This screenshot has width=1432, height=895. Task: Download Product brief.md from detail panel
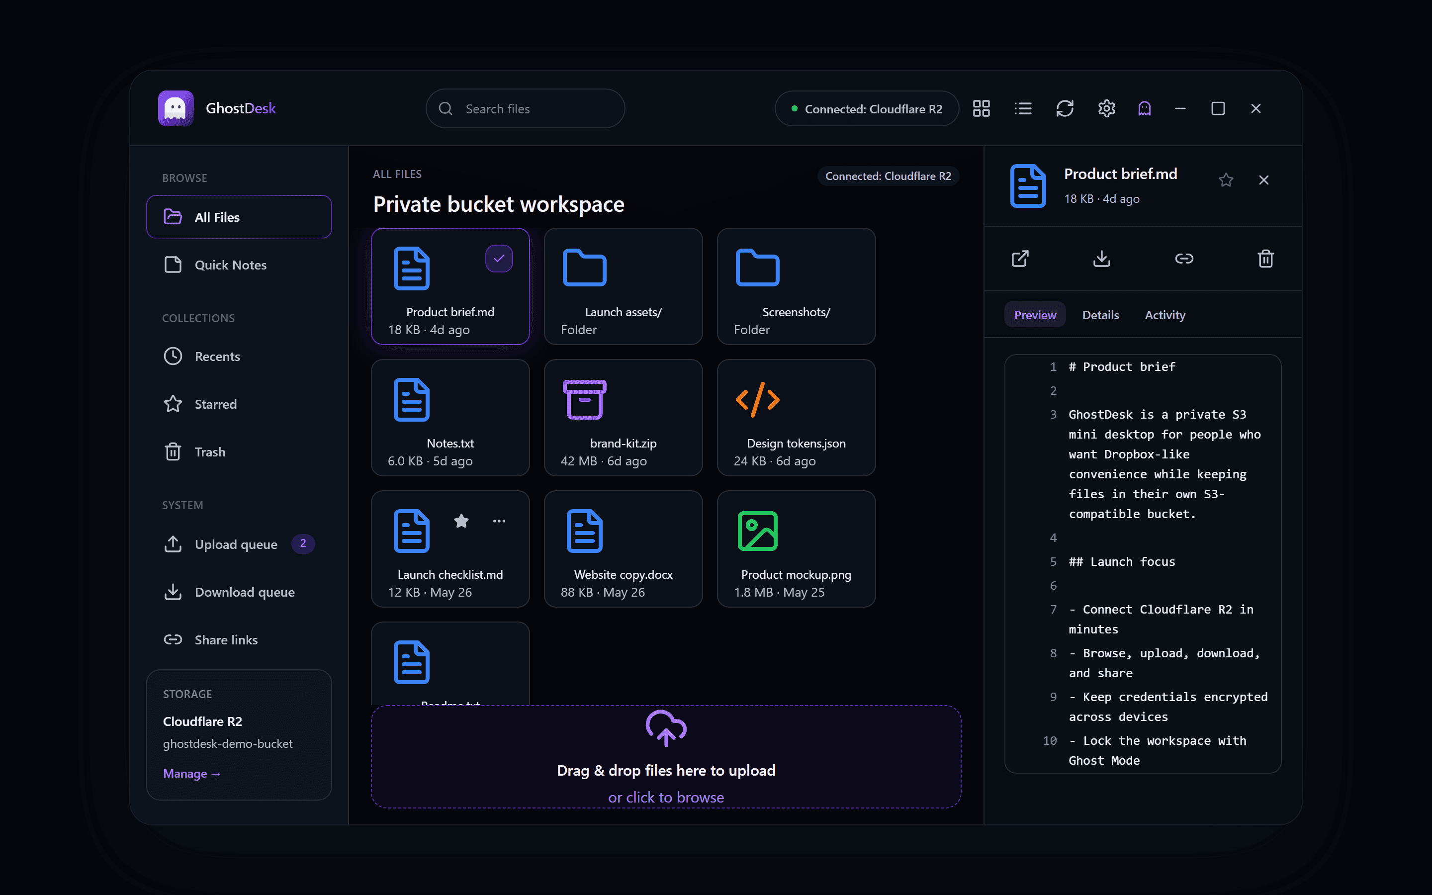click(1102, 259)
